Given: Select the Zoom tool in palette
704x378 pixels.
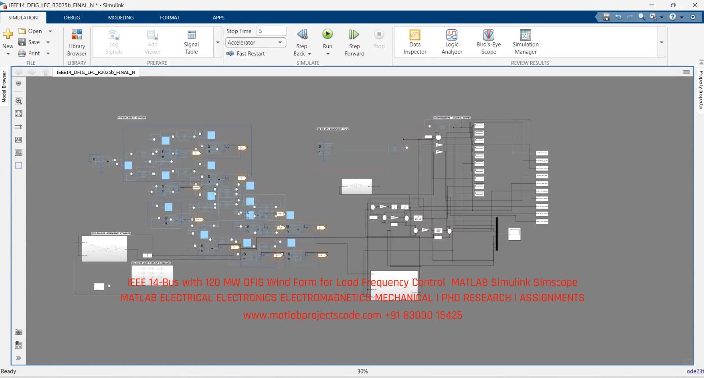Looking at the screenshot, I should (18, 101).
